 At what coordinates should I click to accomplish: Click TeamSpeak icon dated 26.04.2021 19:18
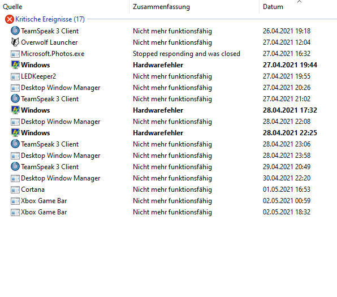(15, 31)
